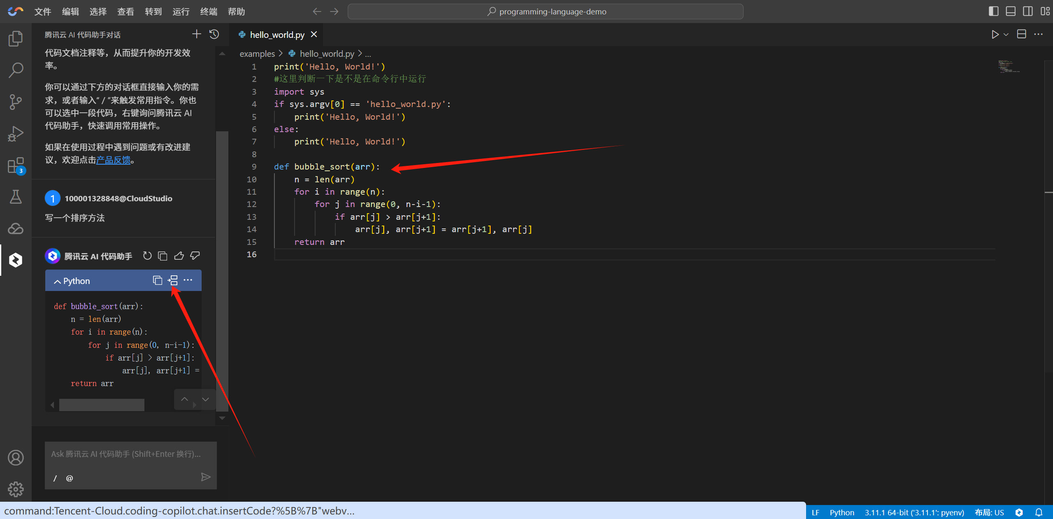Open the 运行 menu
Viewport: 1053px width, 519px height.
[x=181, y=12]
